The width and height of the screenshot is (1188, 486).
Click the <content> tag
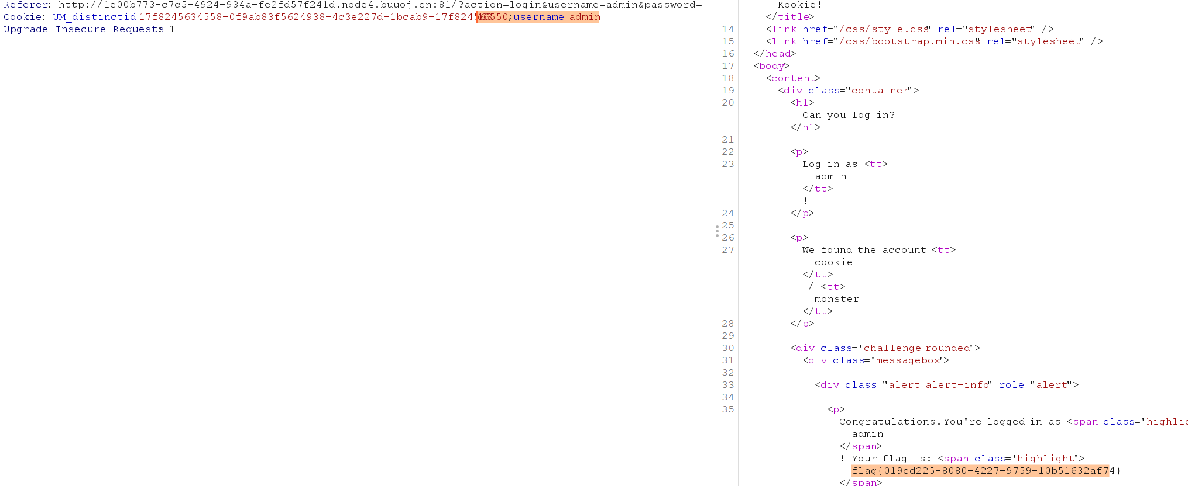click(x=793, y=78)
